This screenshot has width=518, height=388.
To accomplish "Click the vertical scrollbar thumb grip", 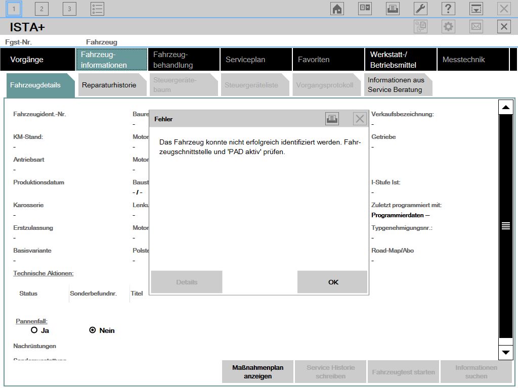I will 506,226.
